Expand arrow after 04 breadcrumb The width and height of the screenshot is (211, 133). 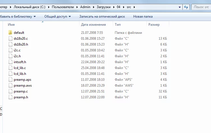[123, 7]
